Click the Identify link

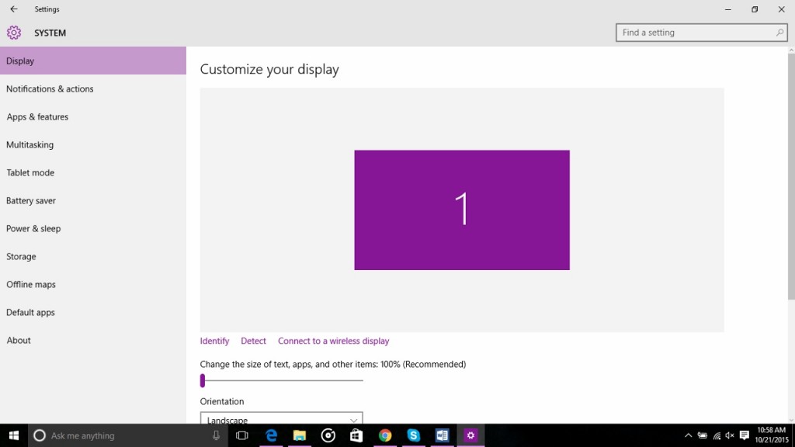pyautogui.click(x=214, y=341)
